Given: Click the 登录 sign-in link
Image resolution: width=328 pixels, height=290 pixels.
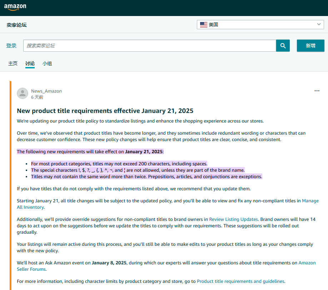Looking at the screenshot, I should point(11,46).
